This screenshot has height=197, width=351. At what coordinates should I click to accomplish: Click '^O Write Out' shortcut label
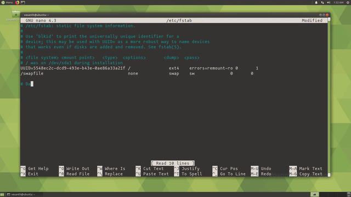pos(74,169)
